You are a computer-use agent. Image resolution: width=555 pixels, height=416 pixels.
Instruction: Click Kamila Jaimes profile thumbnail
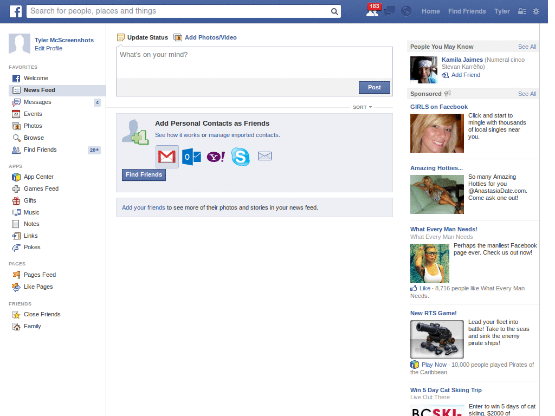[x=424, y=70]
